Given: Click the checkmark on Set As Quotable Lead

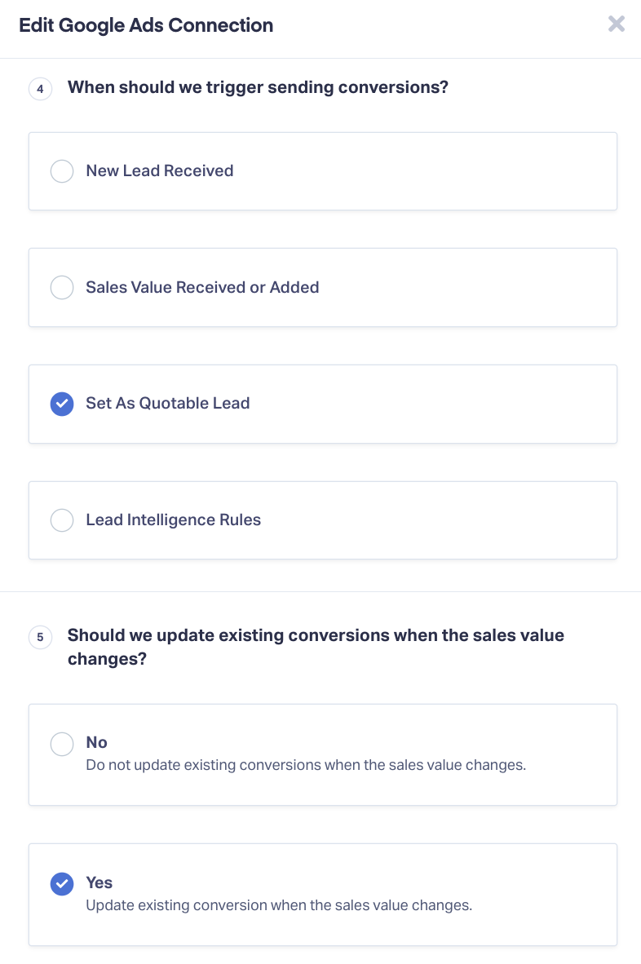Looking at the screenshot, I should (x=62, y=404).
